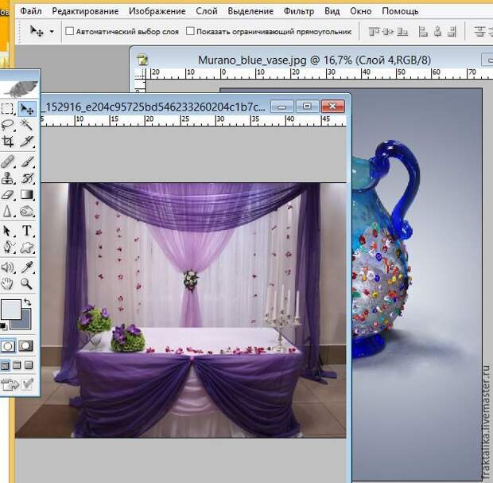Select the Type tool
Image resolution: width=493 pixels, height=483 pixels.
[x=27, y=231]
